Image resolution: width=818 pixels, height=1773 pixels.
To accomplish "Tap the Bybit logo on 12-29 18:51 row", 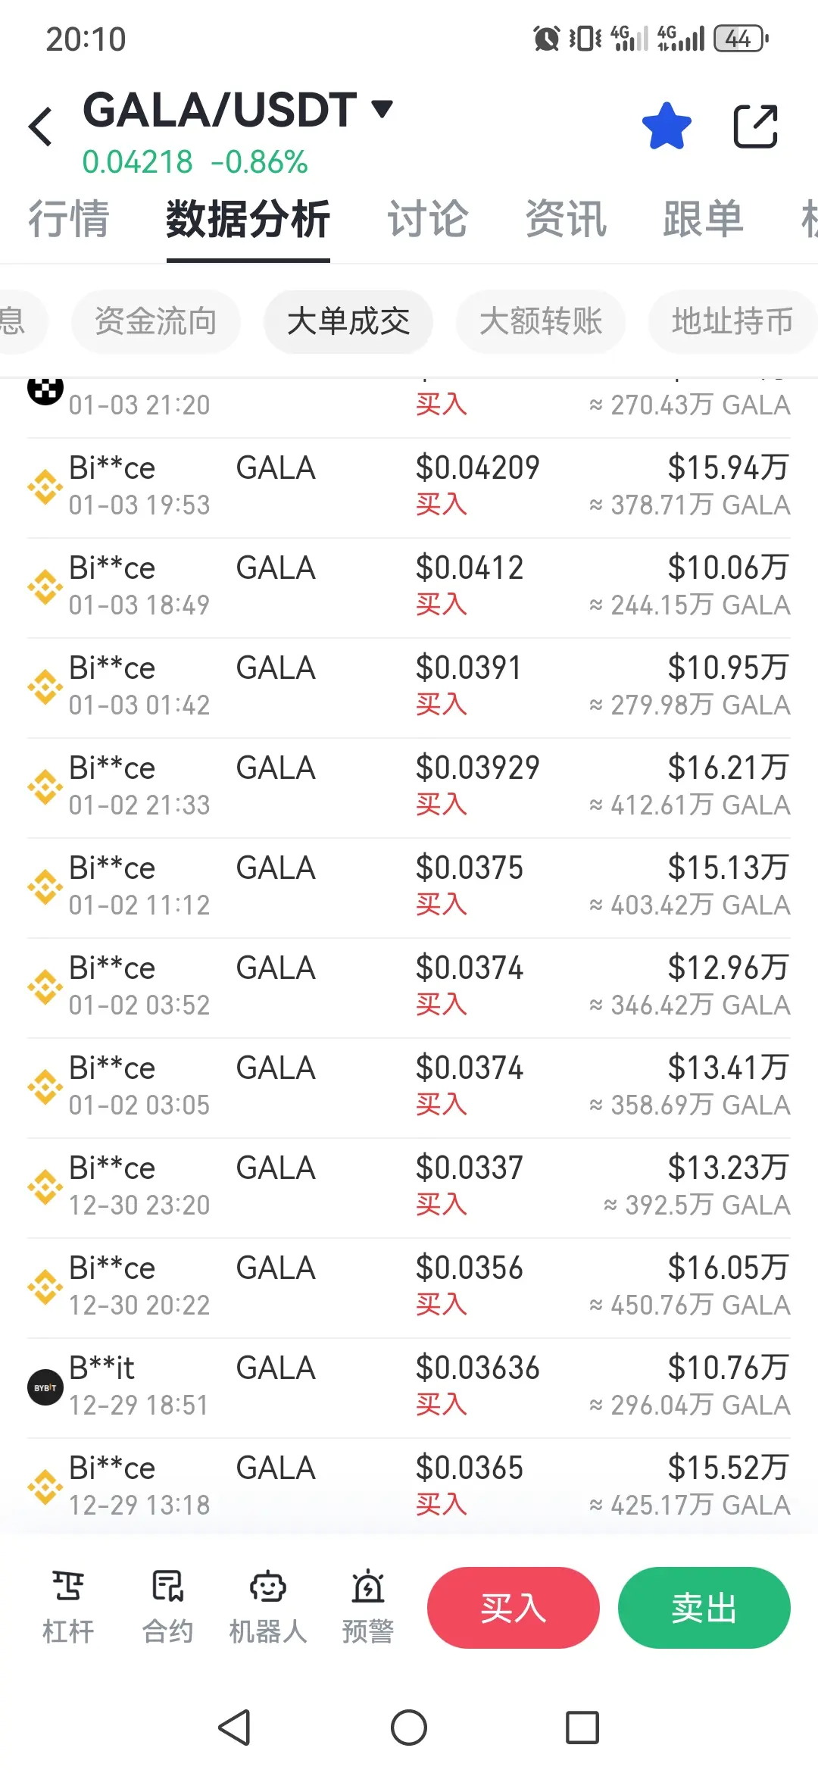I will pos(45,1387).
